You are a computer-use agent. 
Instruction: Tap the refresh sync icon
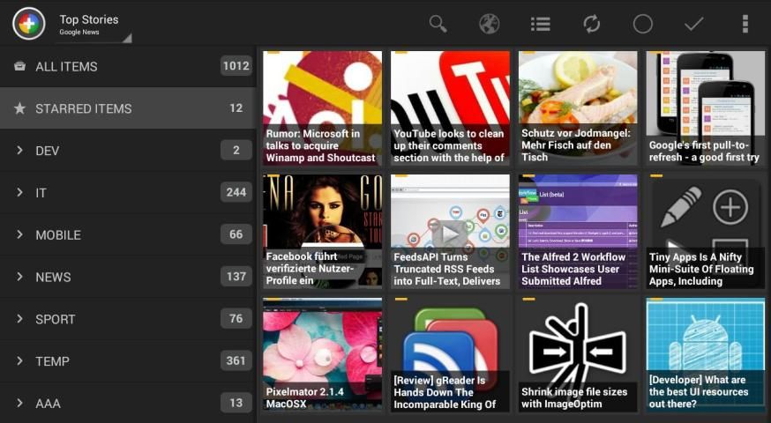(591, 24)
